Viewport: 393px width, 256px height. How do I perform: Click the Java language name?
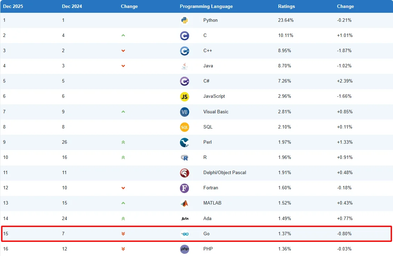(208, 66)
